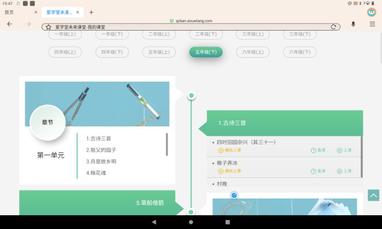The width and height of the screenshot is (382, 229).
Task: Start 模拟上课 for 四时田园杂兴
Action: tap(230, 150)
